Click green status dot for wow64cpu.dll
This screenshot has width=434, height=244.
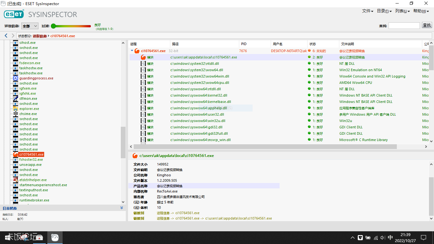(309, 82)
